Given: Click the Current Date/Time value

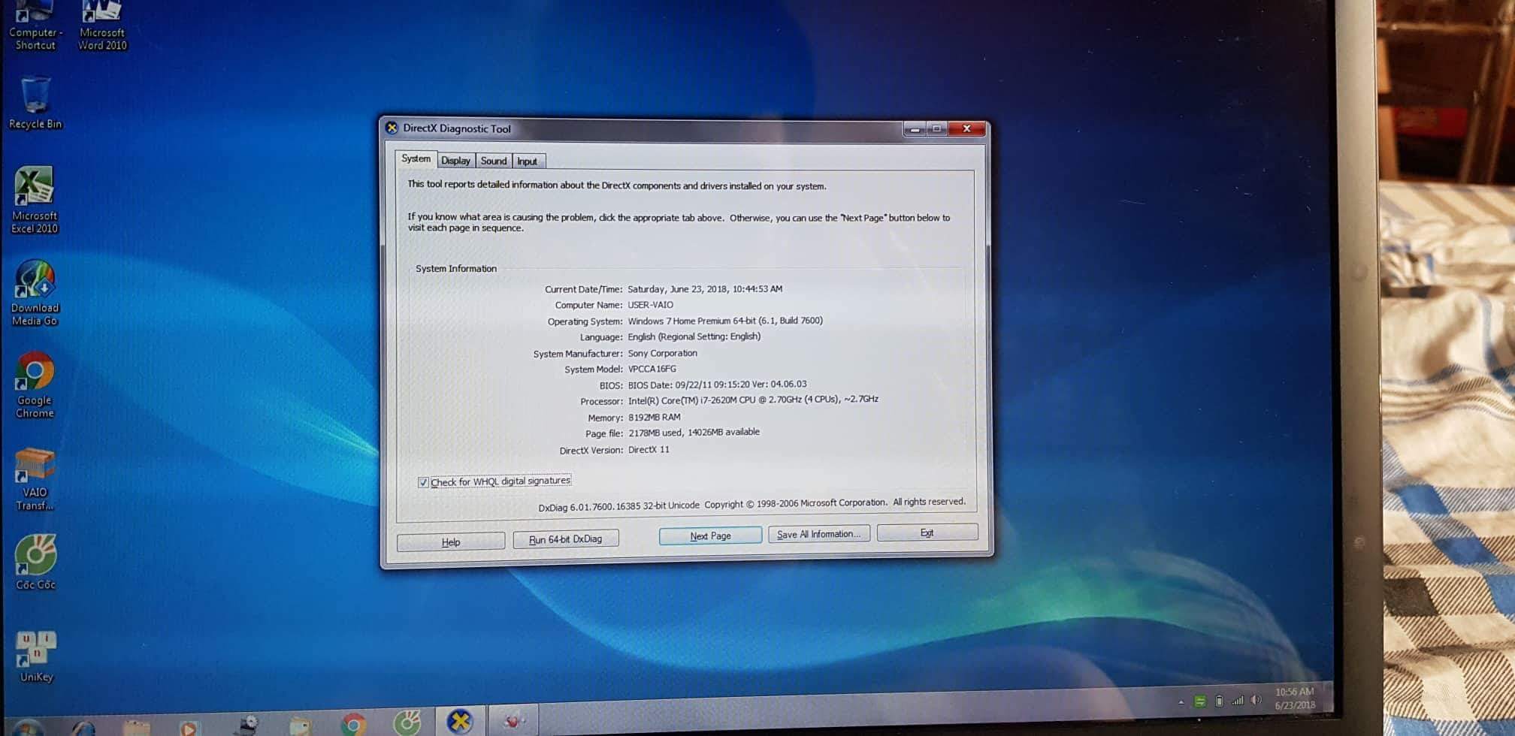Looking at the screenshot, I should (x=705, y=288).
